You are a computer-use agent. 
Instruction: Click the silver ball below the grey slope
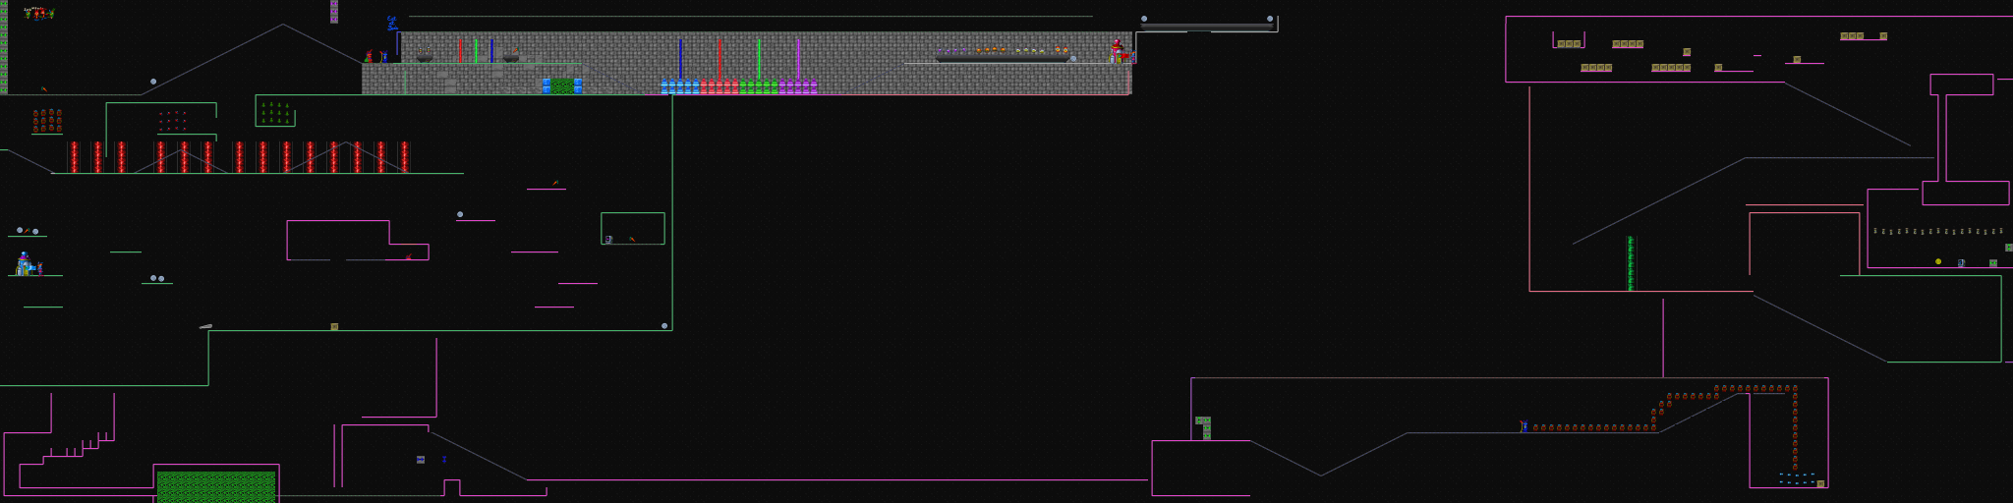pyautogui.click(x=153, y=82)
